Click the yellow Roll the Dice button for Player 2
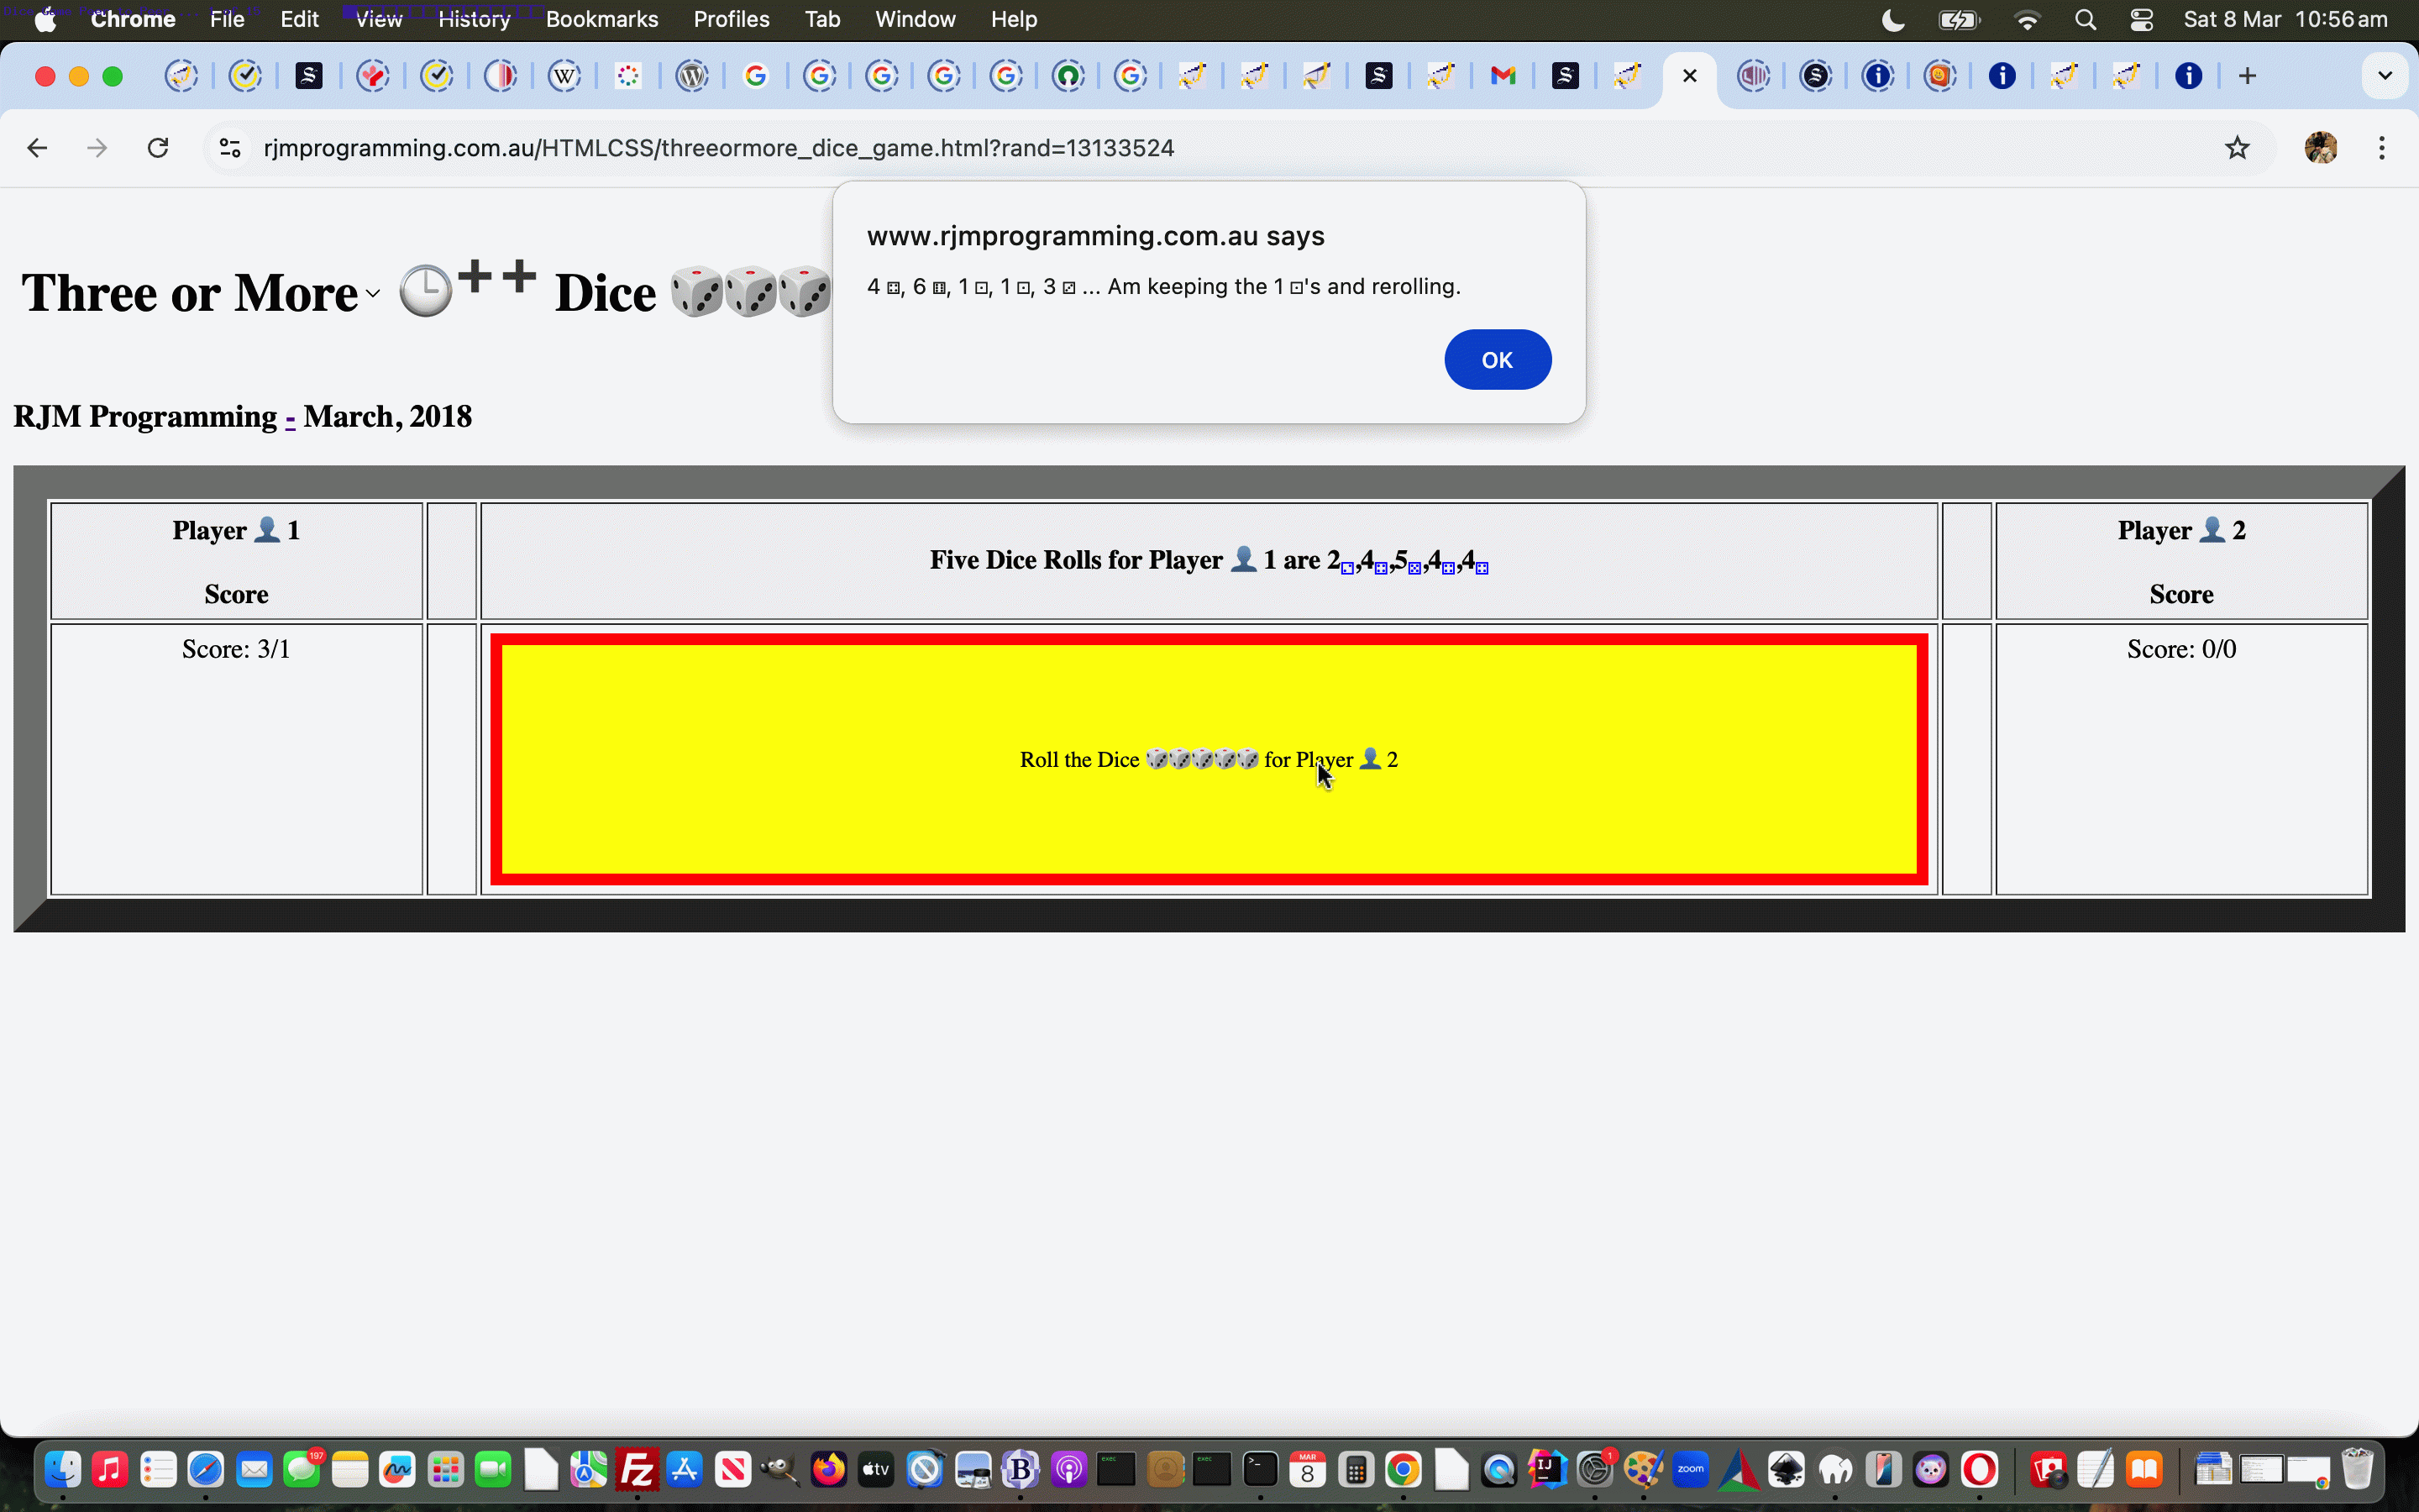2419x1512 pixels. point(1209,759)
